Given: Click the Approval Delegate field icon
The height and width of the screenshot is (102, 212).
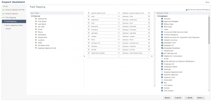Looking at the screenshot, I should (x=162, y=21).
